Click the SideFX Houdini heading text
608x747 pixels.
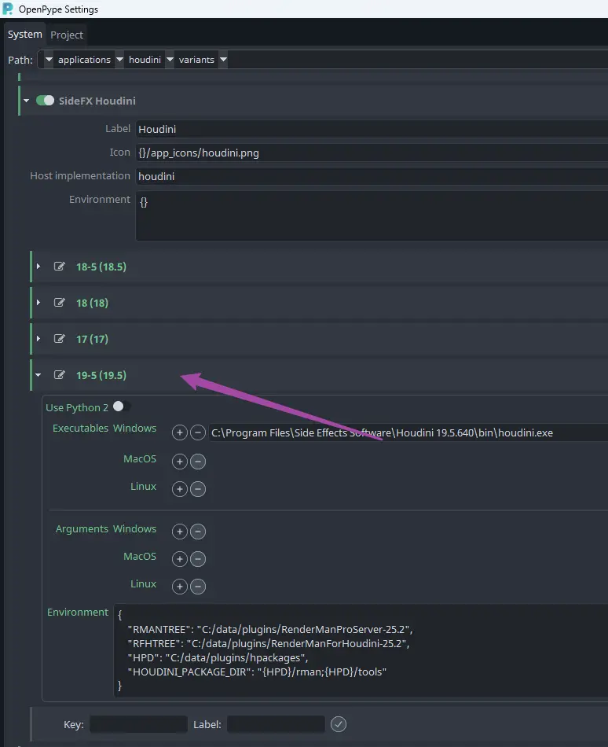[x=97, y=101]
